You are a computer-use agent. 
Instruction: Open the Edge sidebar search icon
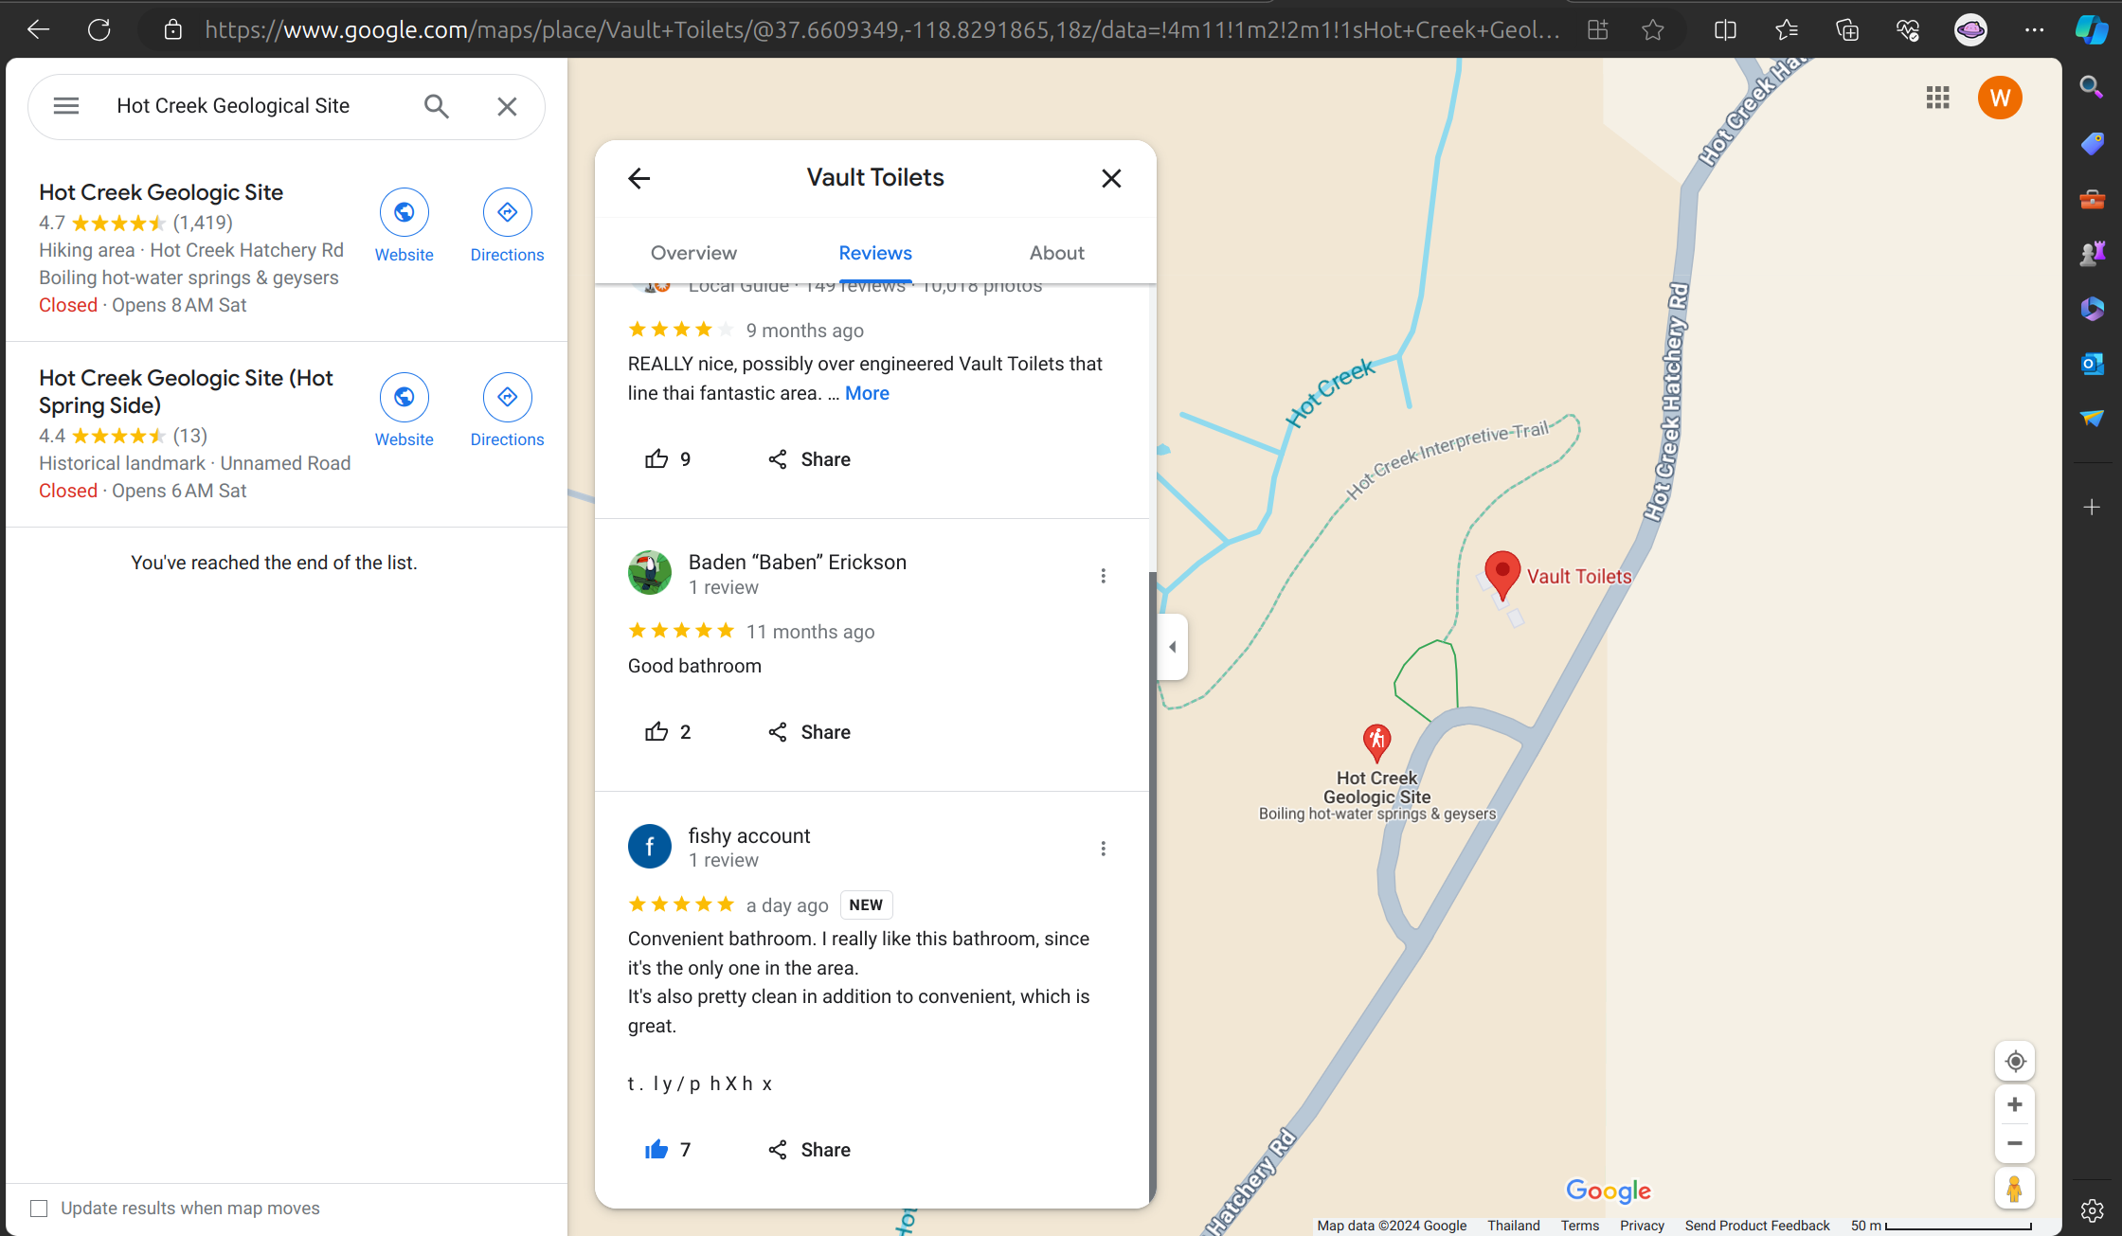coord(2092,87)
